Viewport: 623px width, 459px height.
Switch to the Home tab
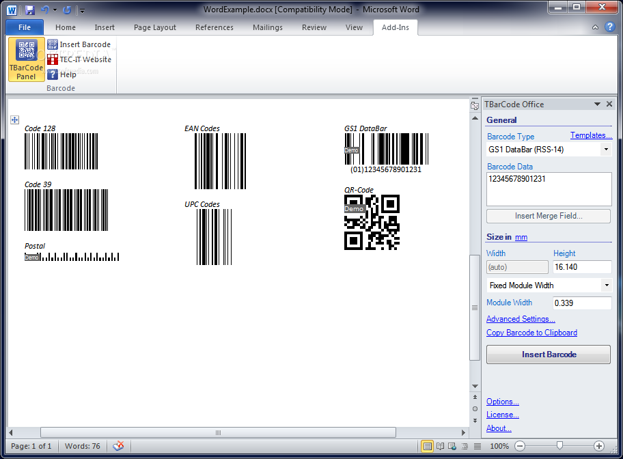coord(66,27)
